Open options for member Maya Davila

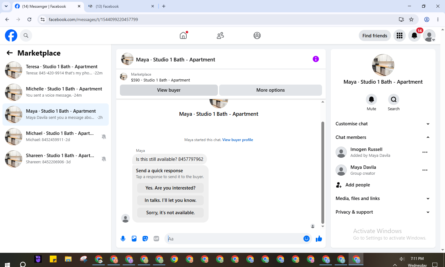425,170
